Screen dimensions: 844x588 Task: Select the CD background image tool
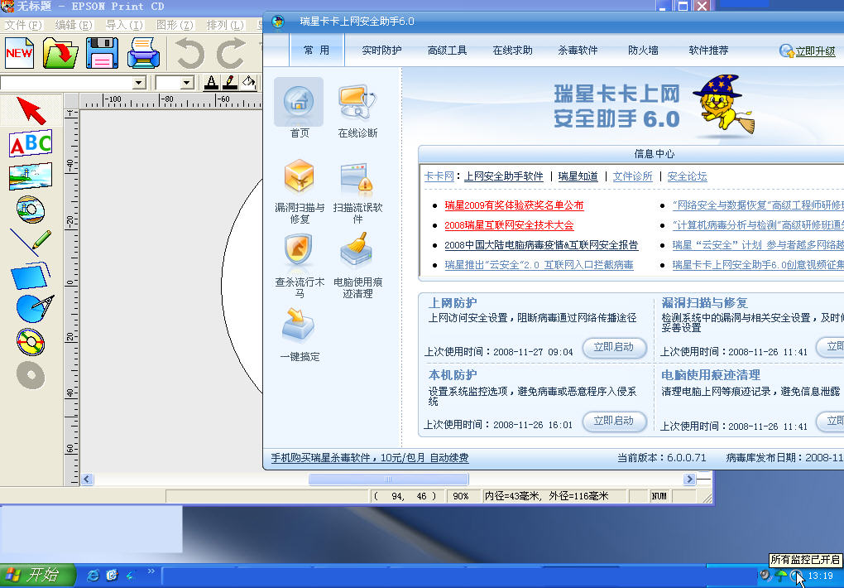click(x=31, y=210)
